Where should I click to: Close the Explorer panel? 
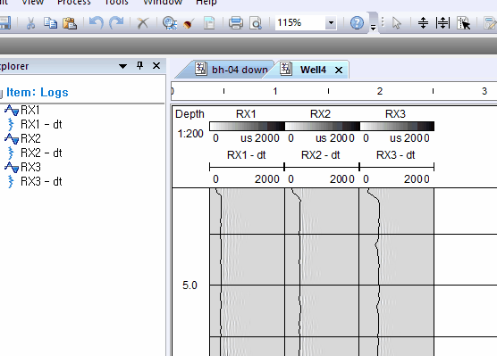click(x=156, y=65)
